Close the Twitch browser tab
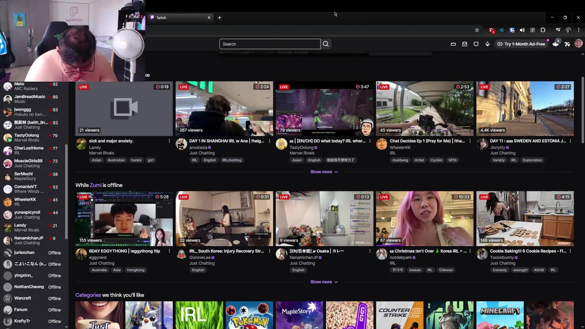585x329 pixels. click(x=209, y=17)
